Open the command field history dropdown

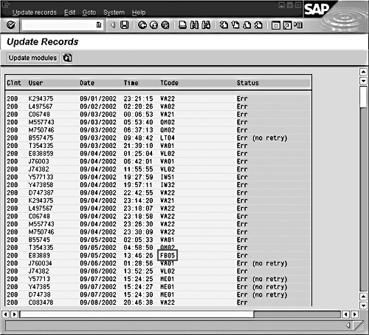[99, 24]
